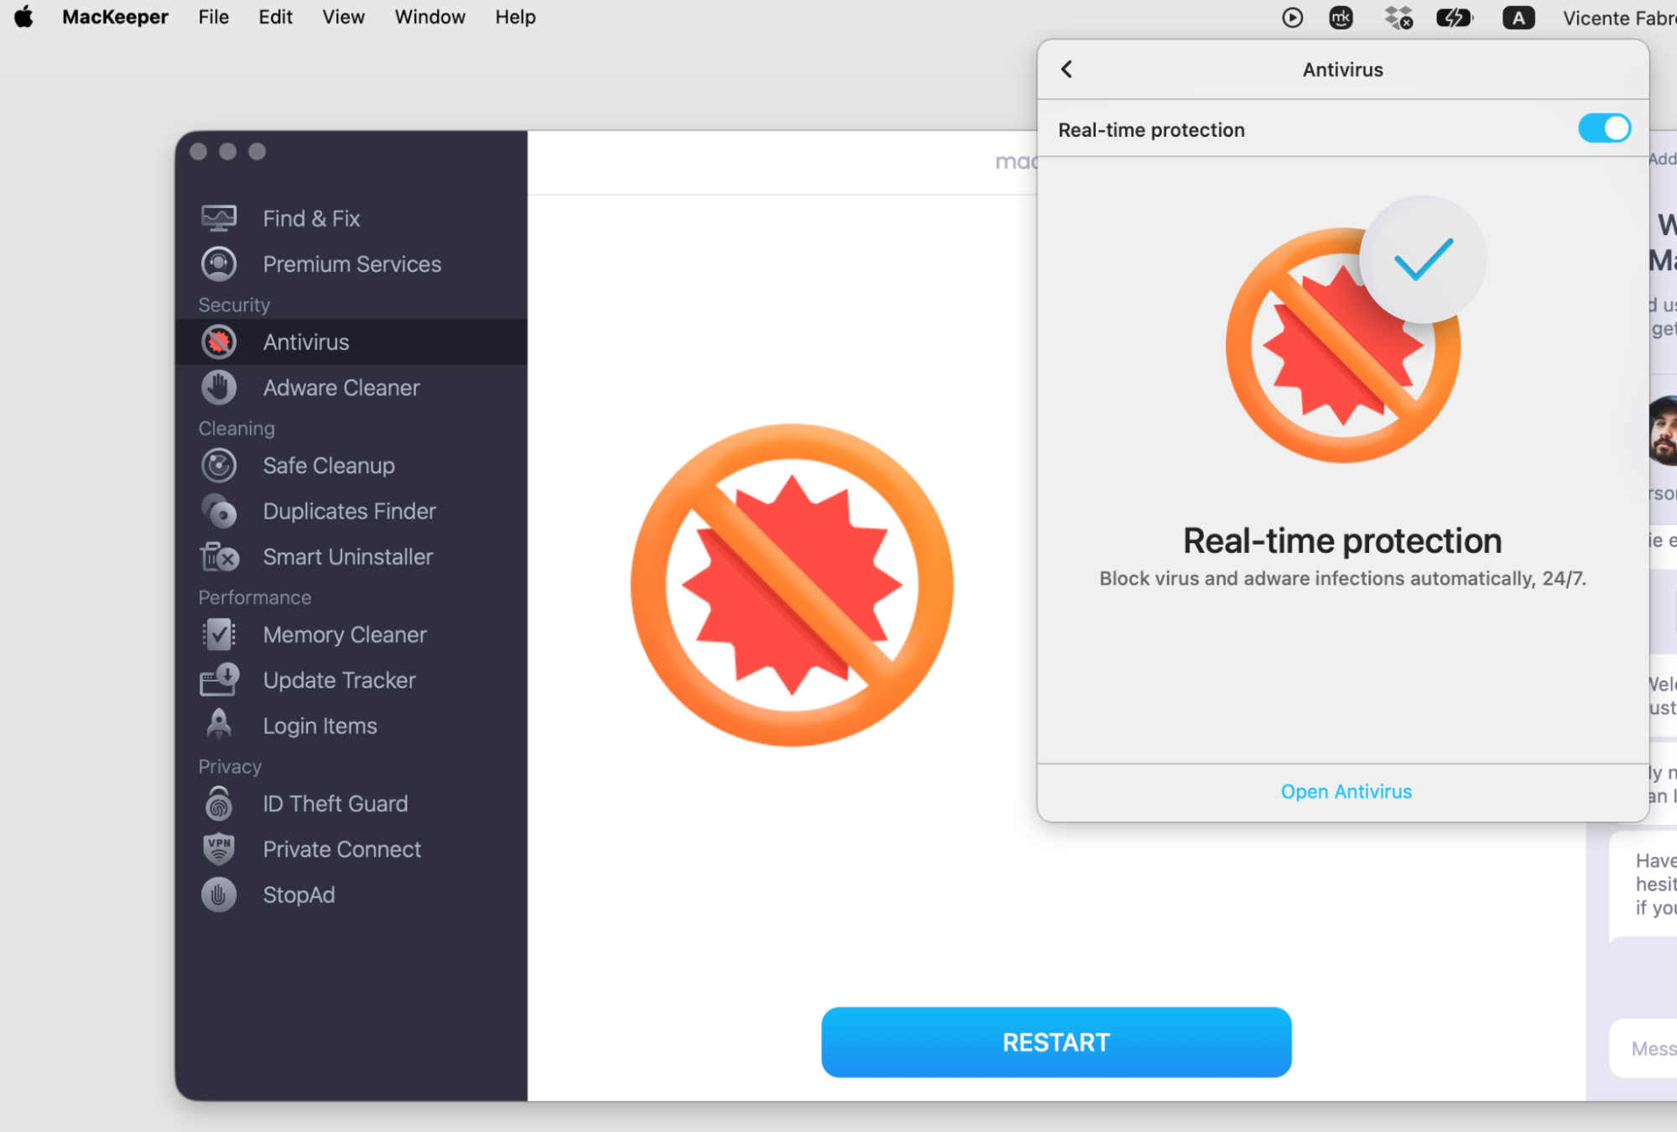The image size is (1677, 1132).
Task: Click the keyboard input source icon
Action: 1518,18
